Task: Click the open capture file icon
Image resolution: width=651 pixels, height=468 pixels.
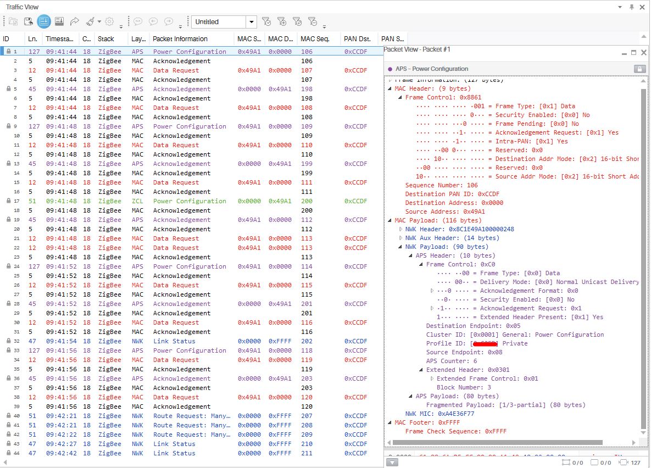Action: (x=13, y=21)
